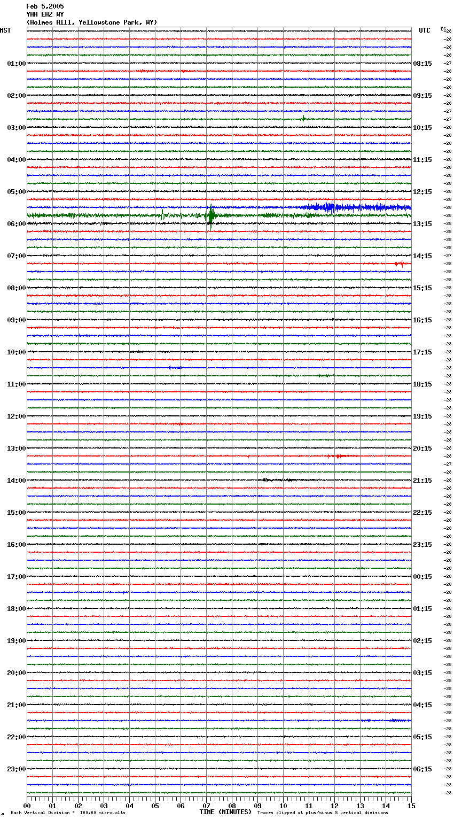Screen dimensions: 454x820
Task: Click the 18:00 MST hour label
Action: 17,609
